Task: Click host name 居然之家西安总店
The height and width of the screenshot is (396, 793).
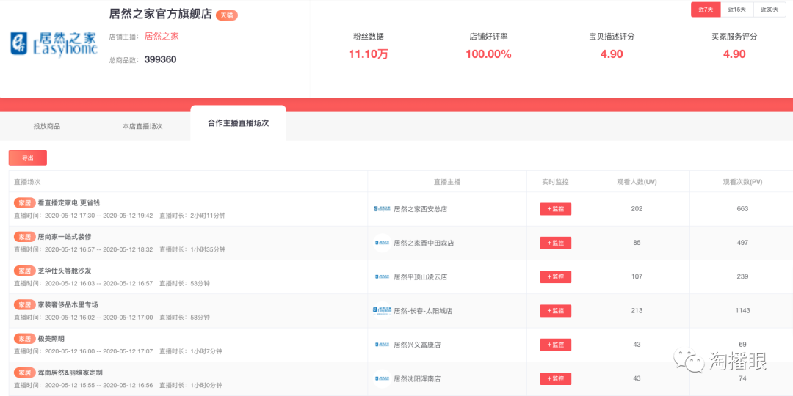Action: pyautogui.click(x=420, y=209)
